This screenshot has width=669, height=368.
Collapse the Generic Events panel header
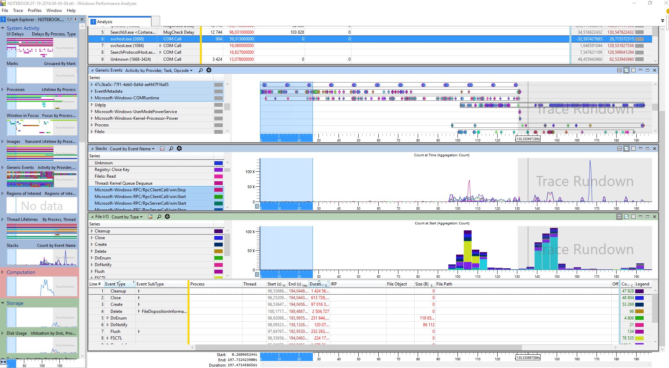(92, 70)
